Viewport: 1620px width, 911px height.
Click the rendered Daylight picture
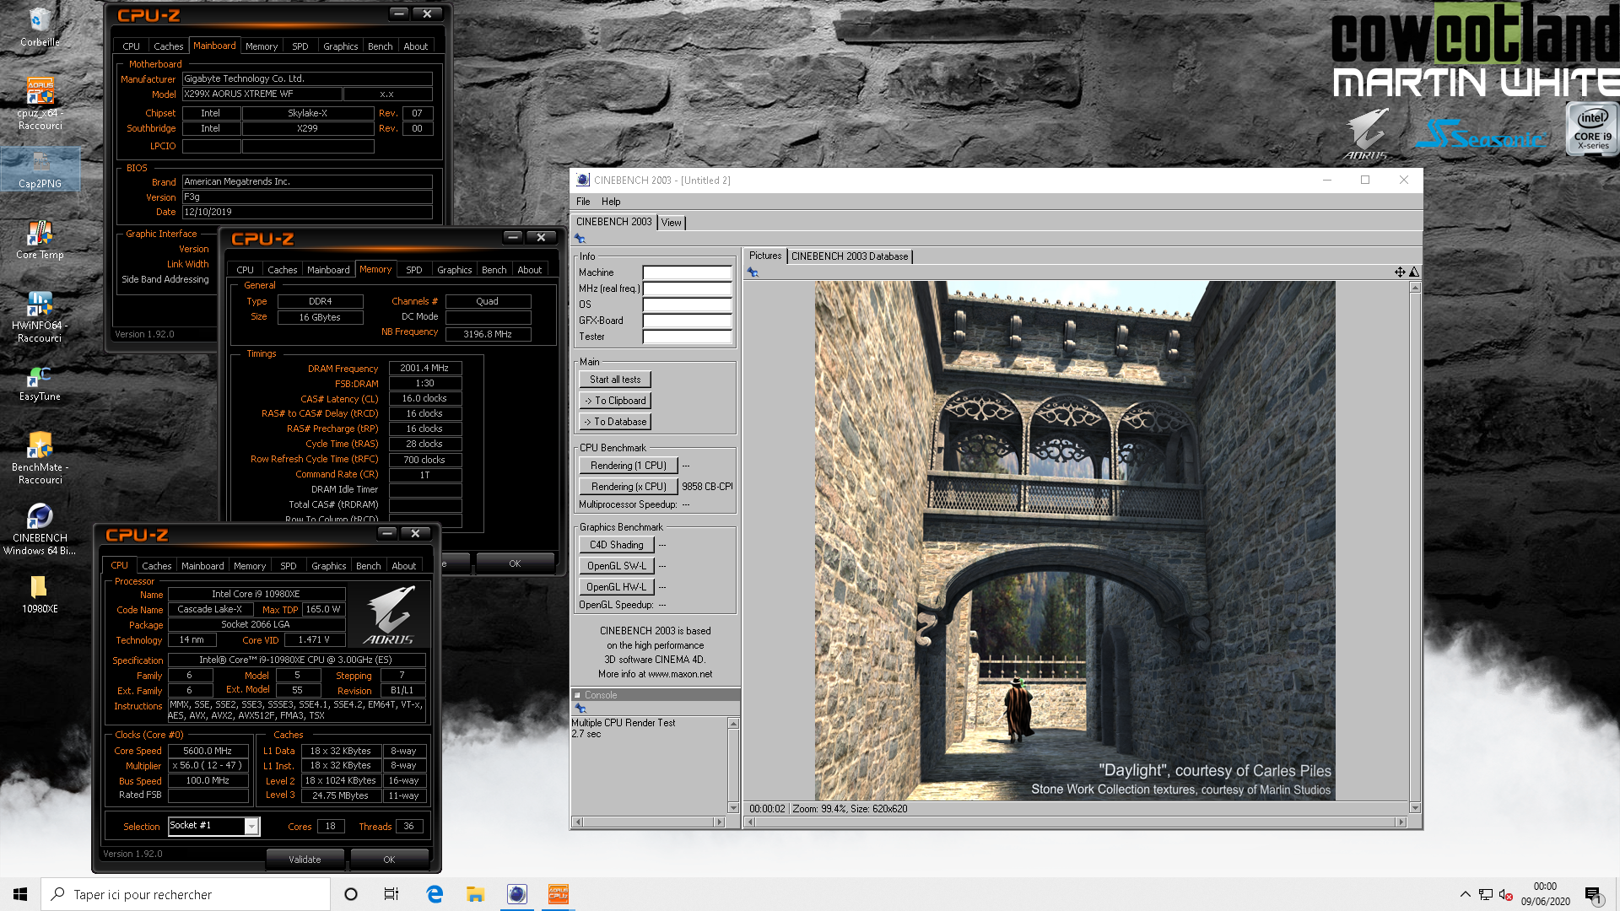coord(1074,541)
